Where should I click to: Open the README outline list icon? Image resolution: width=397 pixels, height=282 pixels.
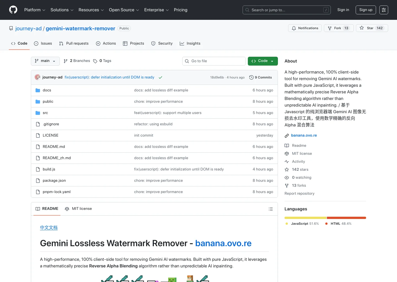pos(270,209)
